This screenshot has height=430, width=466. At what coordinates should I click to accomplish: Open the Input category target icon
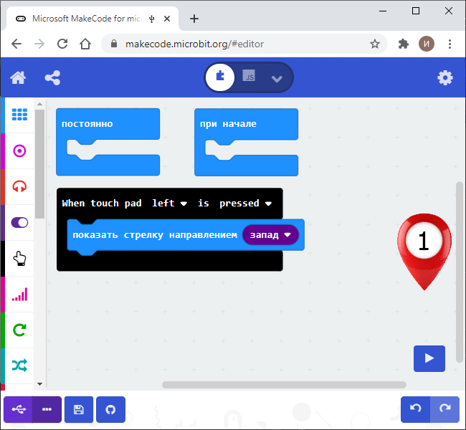pyautogui.click(x=19, y=151)
